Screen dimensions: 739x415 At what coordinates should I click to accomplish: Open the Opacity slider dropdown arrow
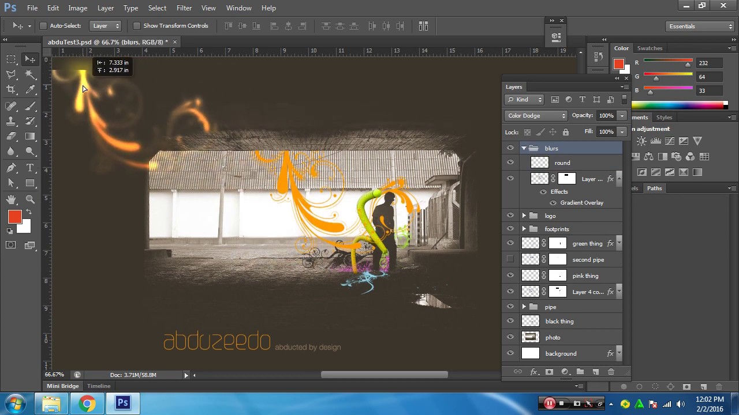coord(622,116)
